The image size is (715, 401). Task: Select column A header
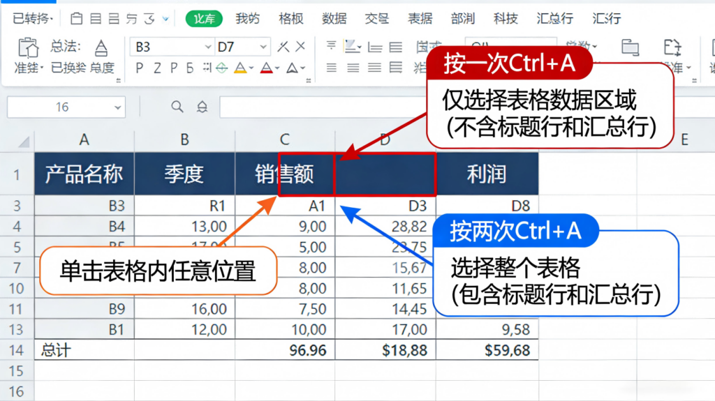pos(84,140)
